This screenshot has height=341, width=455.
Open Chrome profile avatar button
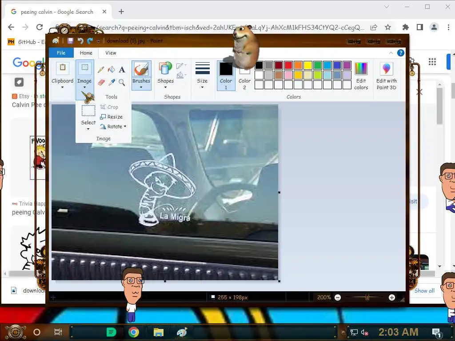click(434, 27)
